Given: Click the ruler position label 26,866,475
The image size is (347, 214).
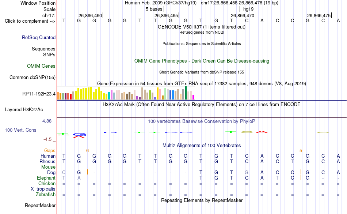Looking at the screenshot, I should (x=319, y=15).
